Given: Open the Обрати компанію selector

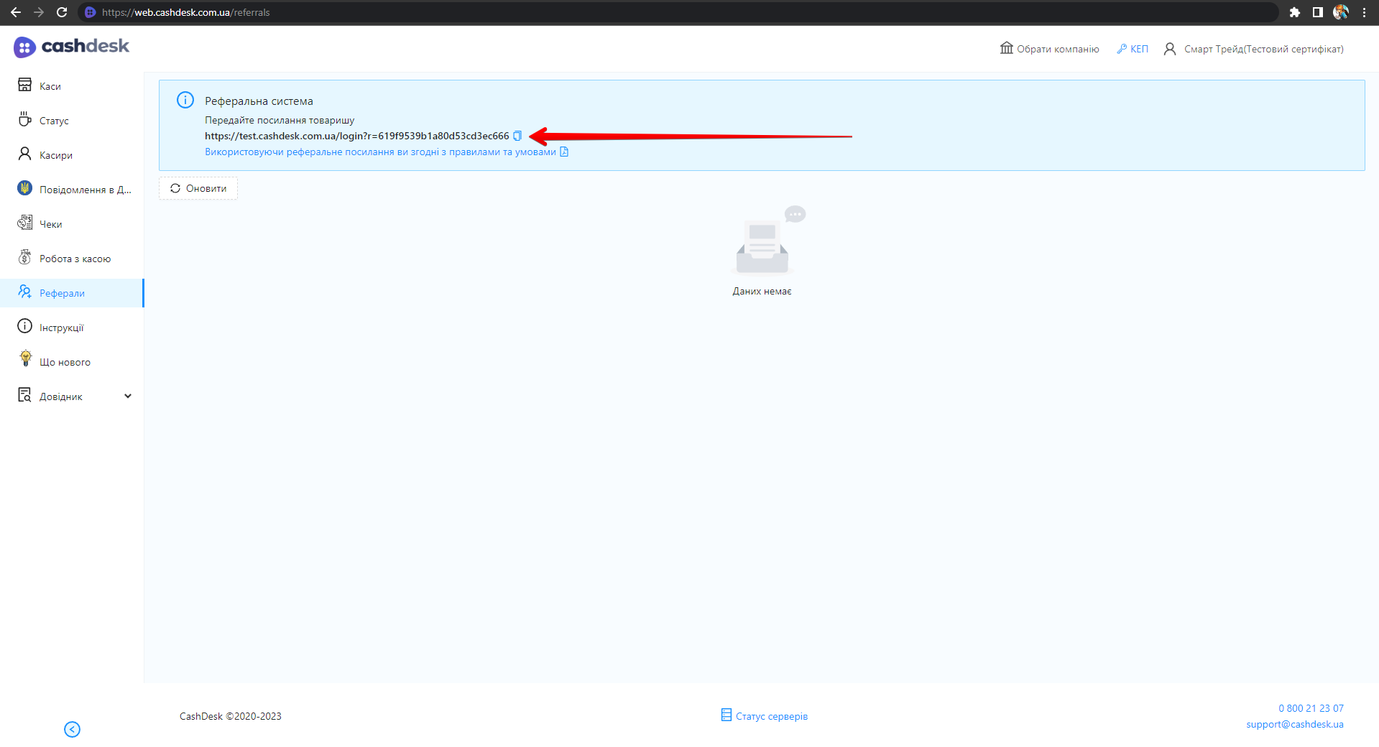Looking at the screenshot, I should 1049,49.
